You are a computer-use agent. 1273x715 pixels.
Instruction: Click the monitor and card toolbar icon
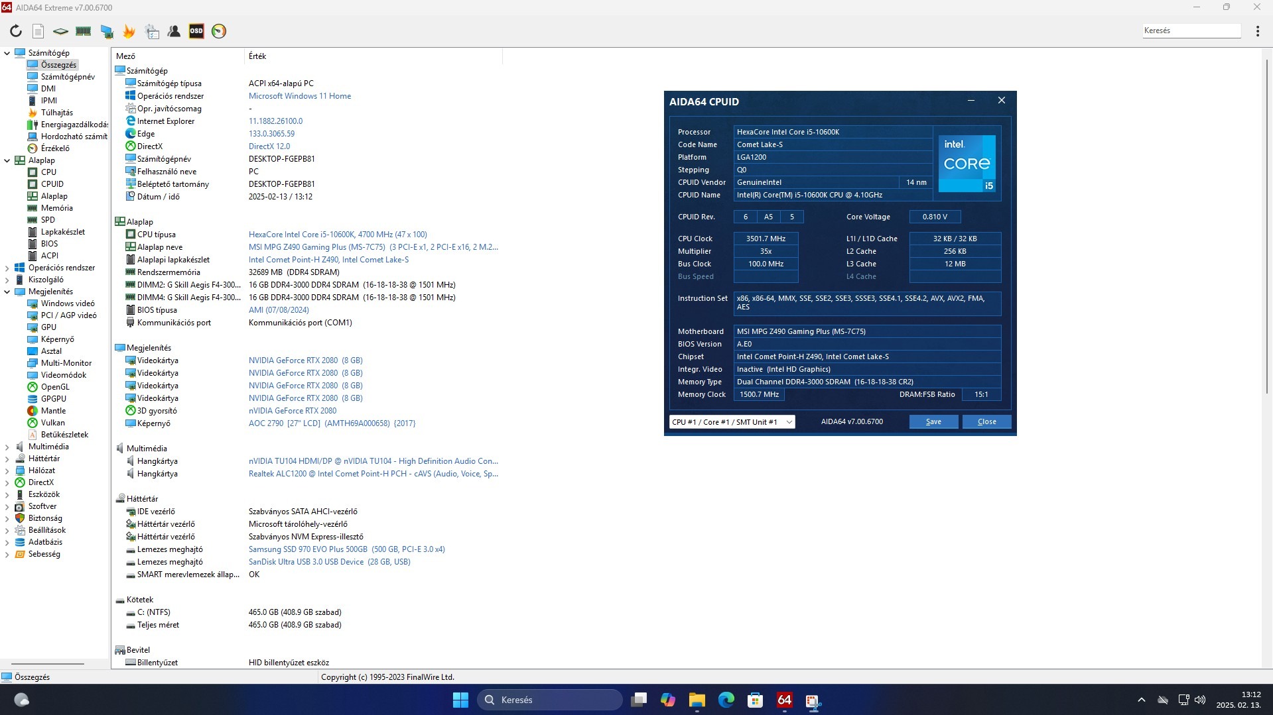click(106, 31)
